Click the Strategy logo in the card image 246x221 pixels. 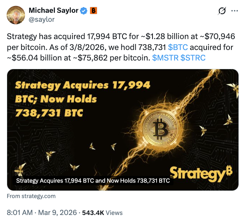201,173
